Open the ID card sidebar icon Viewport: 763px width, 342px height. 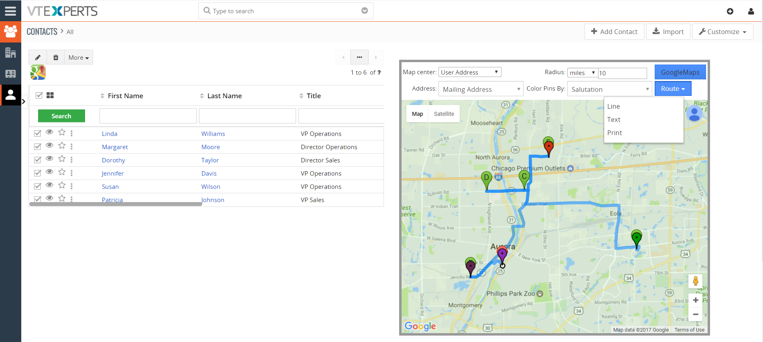[x=10, y=74]
